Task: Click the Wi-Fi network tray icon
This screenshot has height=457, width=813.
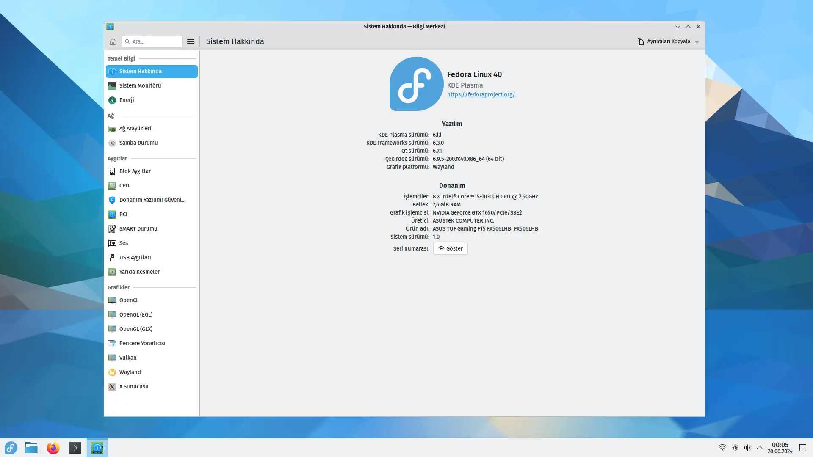Action: pos(722,448)
